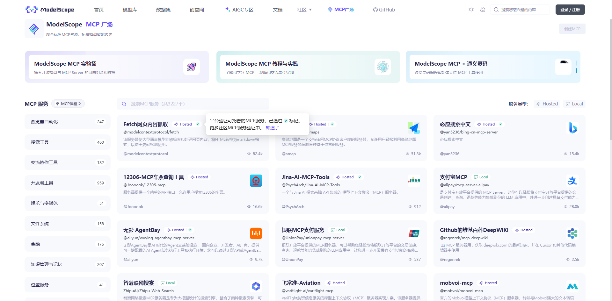Toggle the light/dark theme sun icon
The image size is (612, 301).
471,10
